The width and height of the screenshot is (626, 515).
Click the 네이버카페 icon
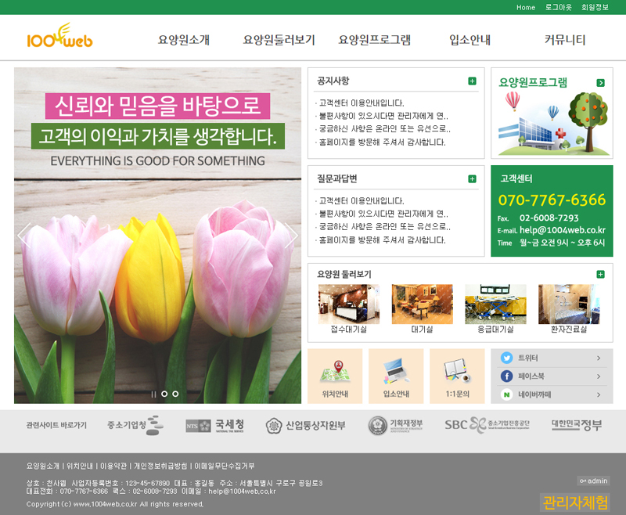click(x=506, y=395)
